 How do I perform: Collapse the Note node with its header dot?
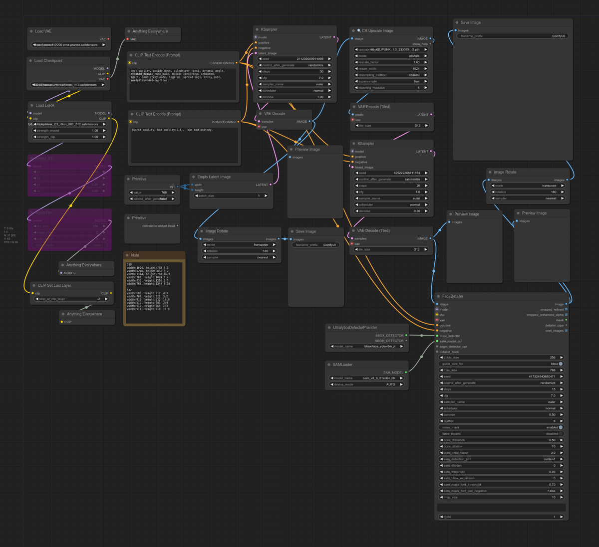click(x=128, y=255)
